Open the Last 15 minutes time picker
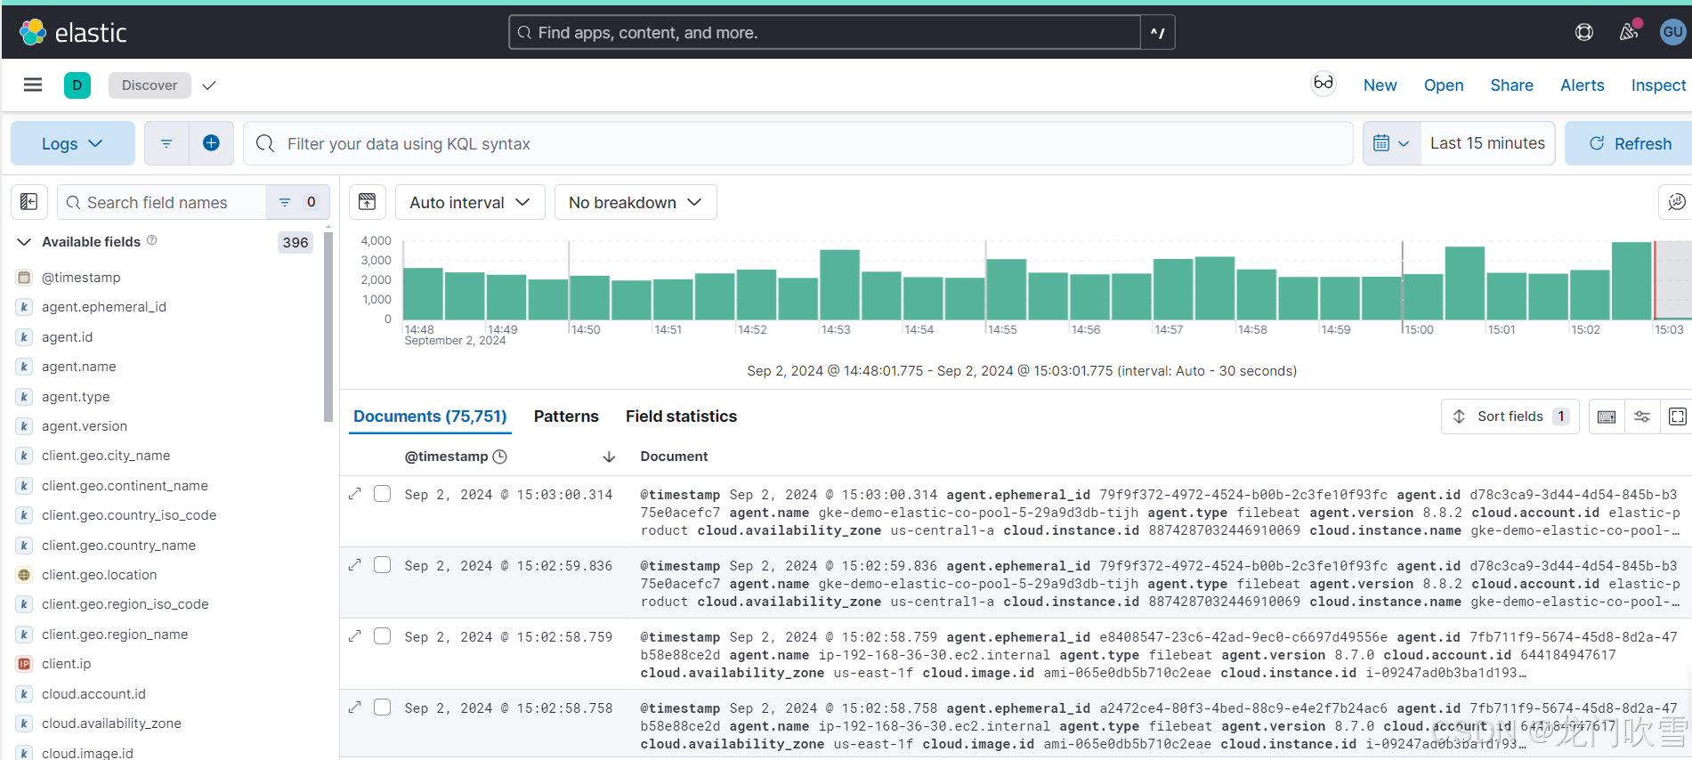This screenshot has height=760, width=1692. pyautogui.click(x=1487, y=143)
